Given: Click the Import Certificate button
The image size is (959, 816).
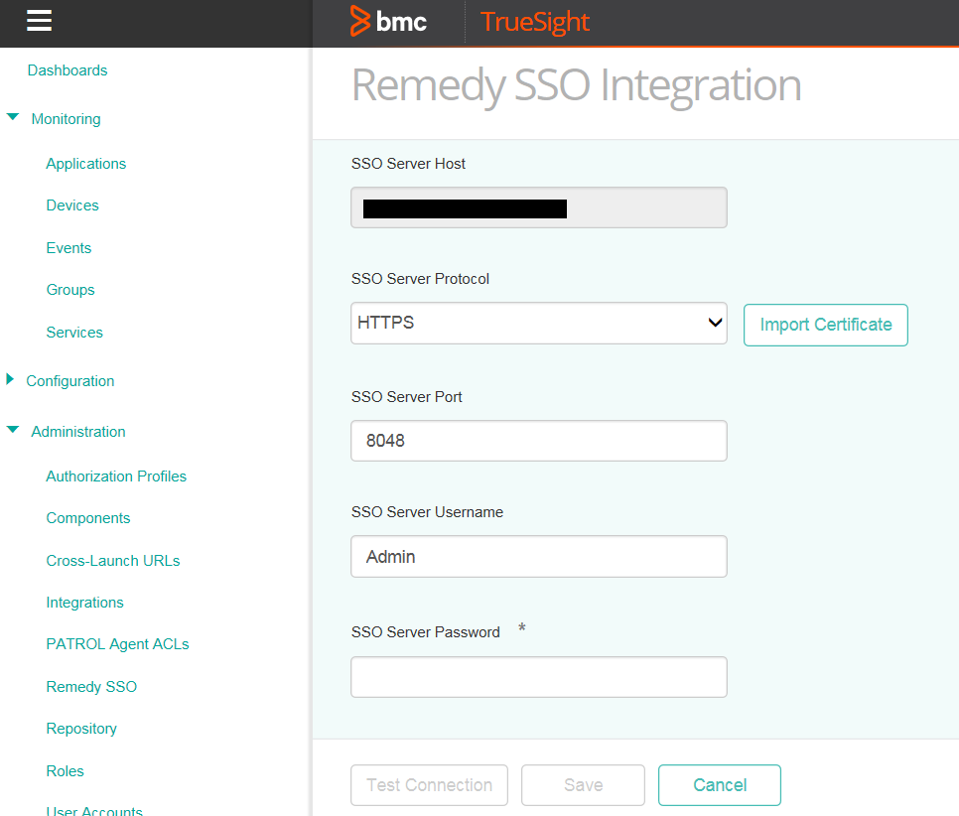Looking at the screenshot, I should pos(825,325).
